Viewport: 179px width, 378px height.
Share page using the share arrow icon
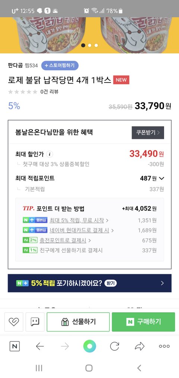pyautogui.click(x=139, y=346)
